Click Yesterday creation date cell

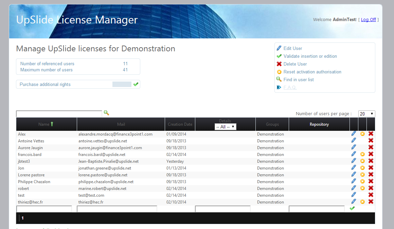point(175,161)
